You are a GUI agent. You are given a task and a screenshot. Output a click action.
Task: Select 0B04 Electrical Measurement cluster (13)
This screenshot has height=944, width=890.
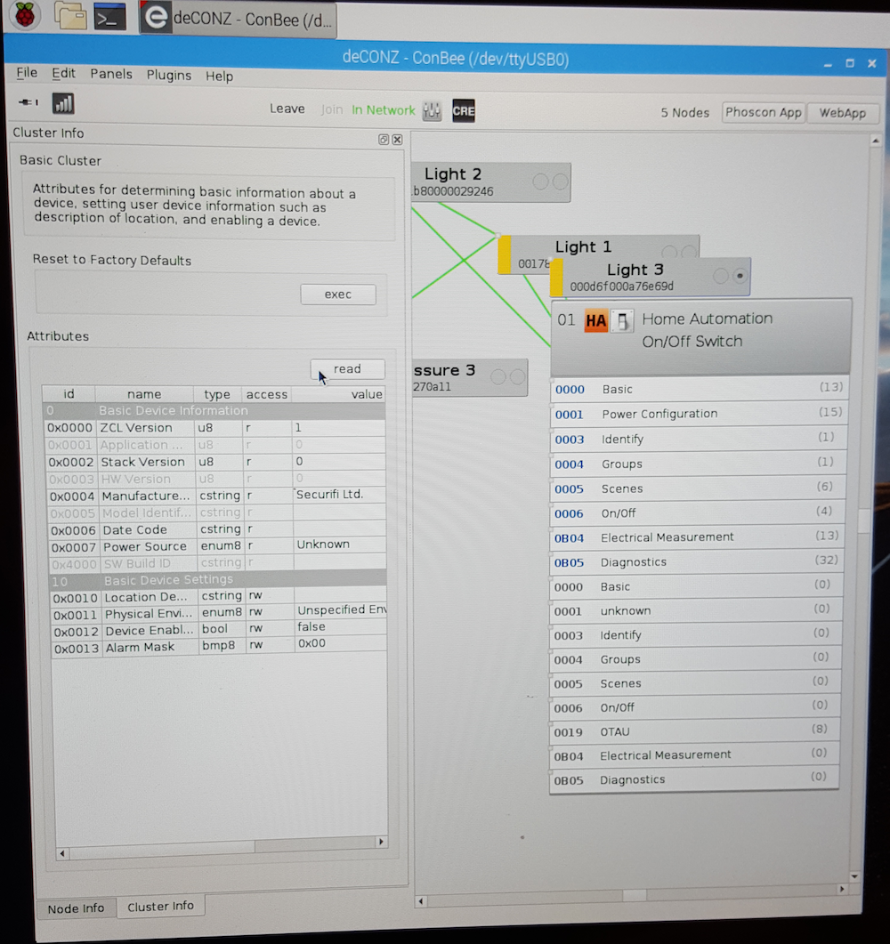[696, 537]
